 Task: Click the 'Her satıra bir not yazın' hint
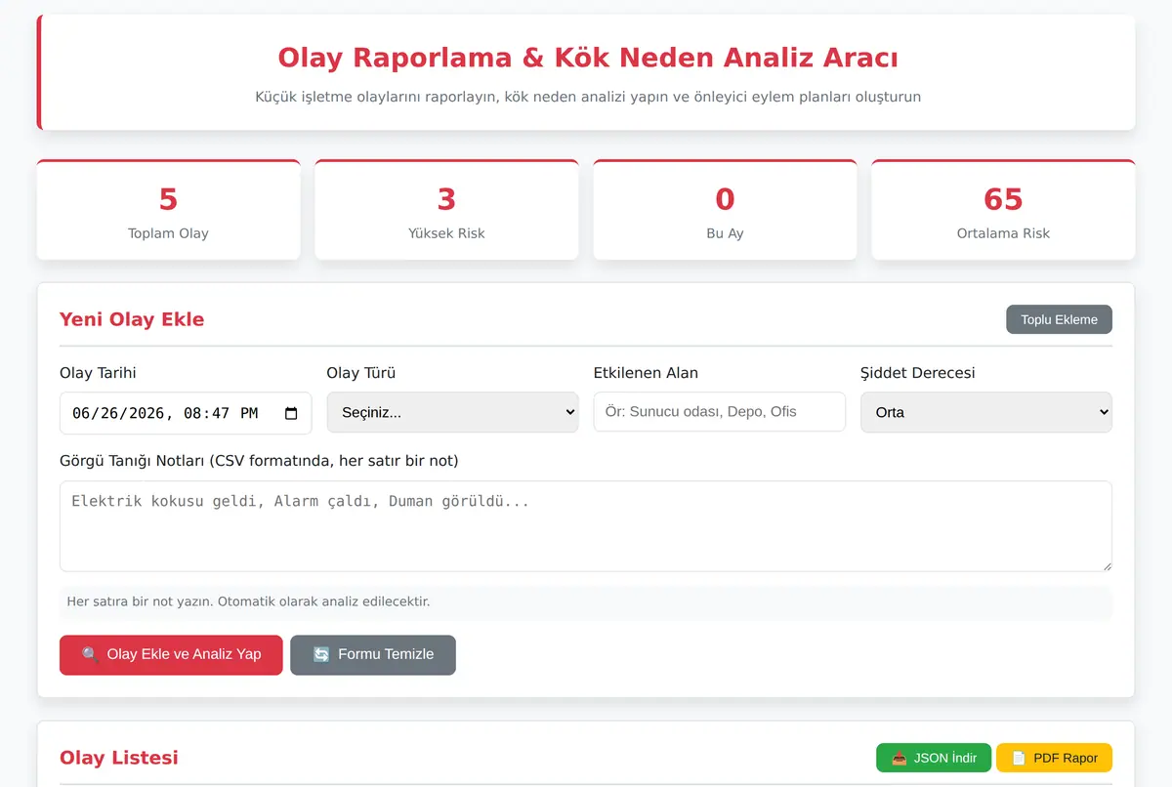(248, 601)
